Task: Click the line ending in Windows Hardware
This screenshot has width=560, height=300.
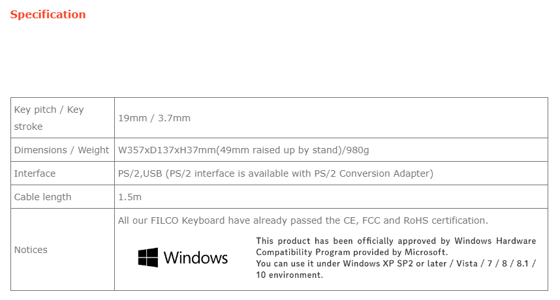Action: click(x=396, y=241)
